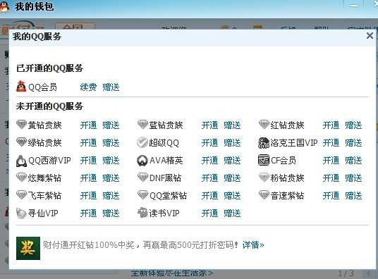The width and height of the screenshot is (378, 279).
Task: Click the 音速紫钻 diamond icon
Action: click(x=264, y=195)
